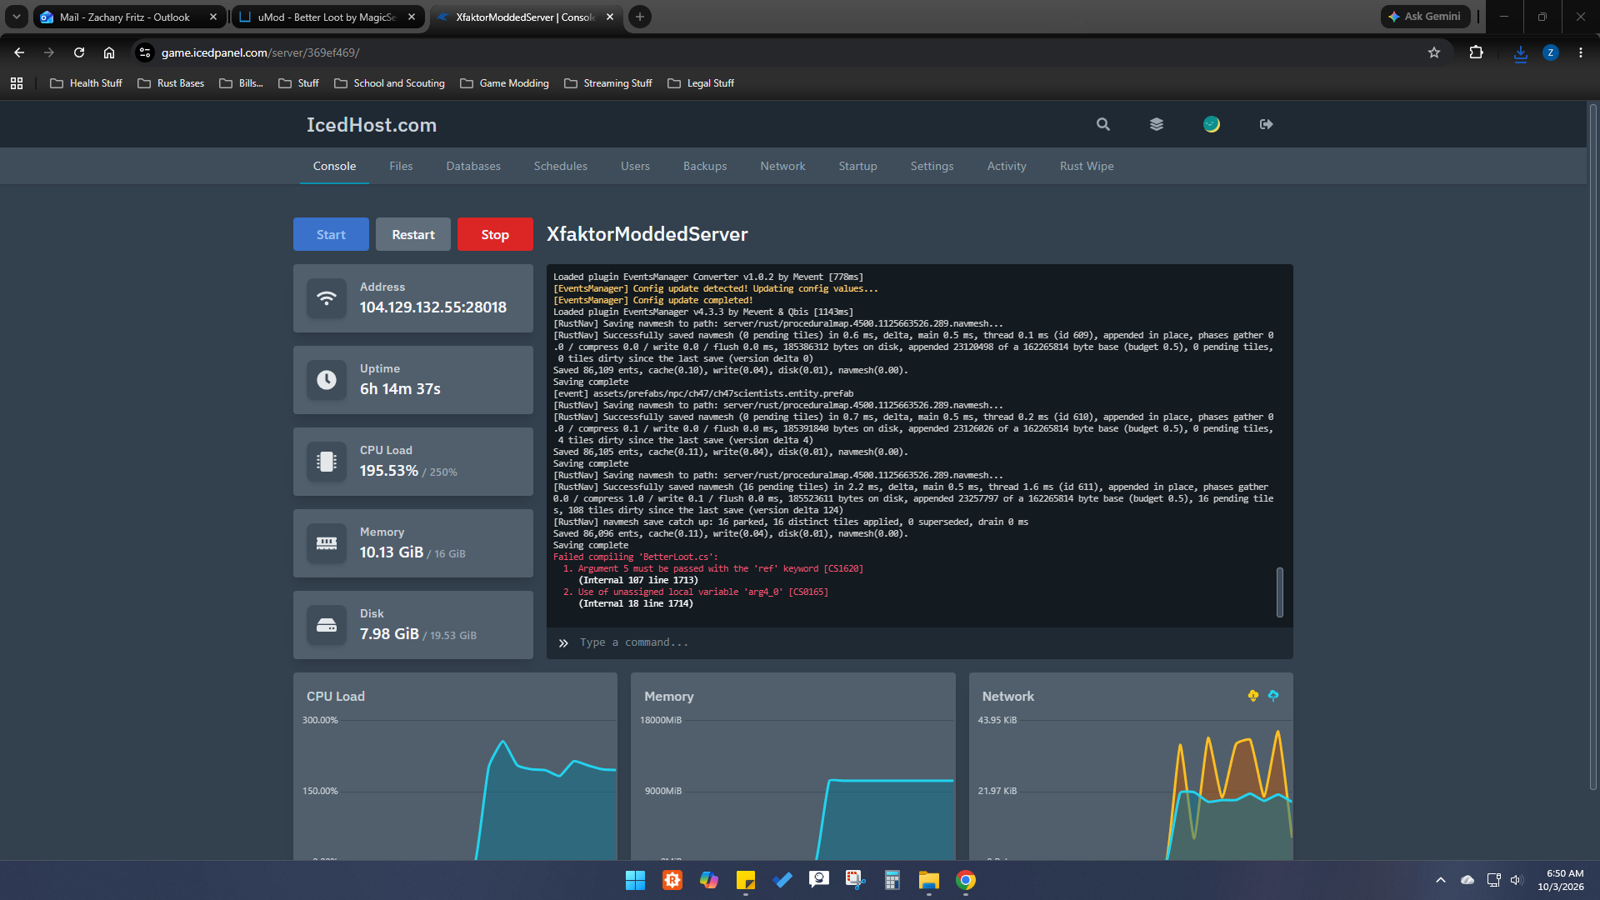
Task: Click the wifi icon on Address card
Action: click(x=327, y=298)
